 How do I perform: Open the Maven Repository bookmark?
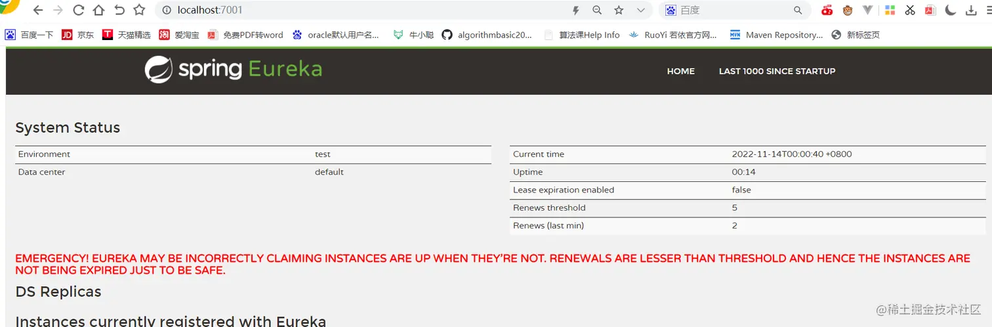tap(777, 35)
